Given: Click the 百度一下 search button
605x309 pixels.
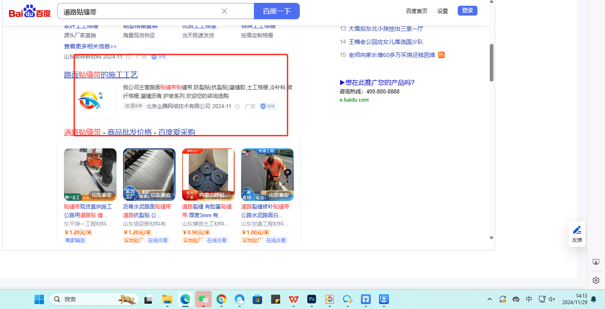Looking at the screenshot, I should [277, 11].
